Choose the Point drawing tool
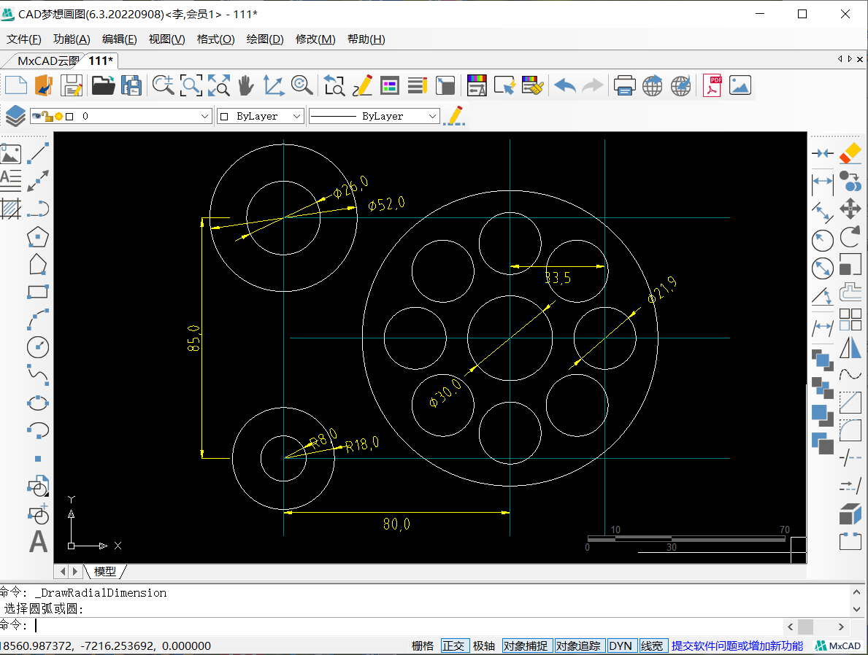Viewport: 868px width, 655px height. click(x=38, y=459)
